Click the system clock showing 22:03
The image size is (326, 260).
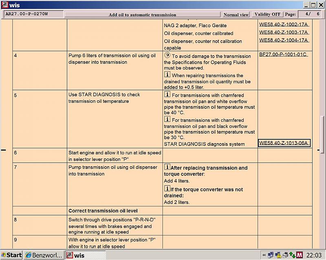[314, 255]
